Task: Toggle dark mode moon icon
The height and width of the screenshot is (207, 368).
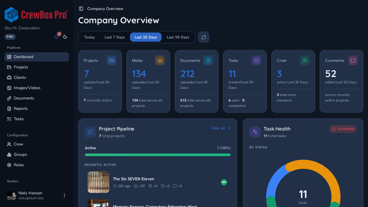Action: coord(65,37)
